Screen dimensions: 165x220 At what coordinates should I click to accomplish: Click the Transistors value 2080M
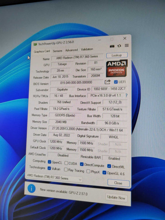(x=96, y=76)
